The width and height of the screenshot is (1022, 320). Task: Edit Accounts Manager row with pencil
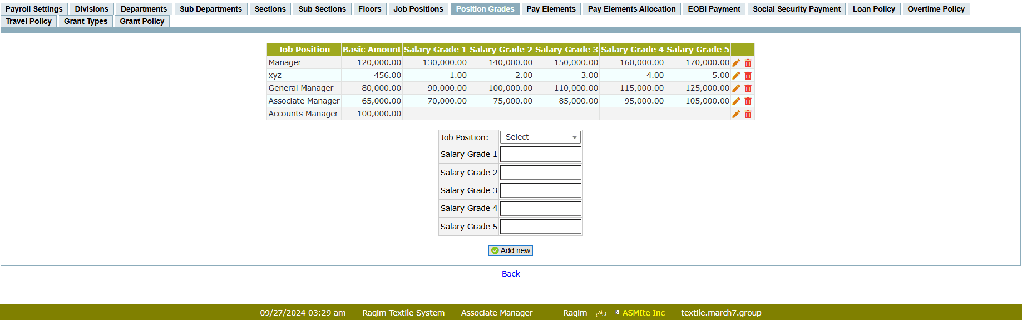point(736,114)
